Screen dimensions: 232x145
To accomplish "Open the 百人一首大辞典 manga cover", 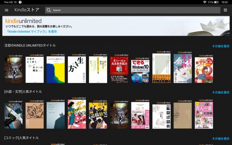I will coord(204,115).
